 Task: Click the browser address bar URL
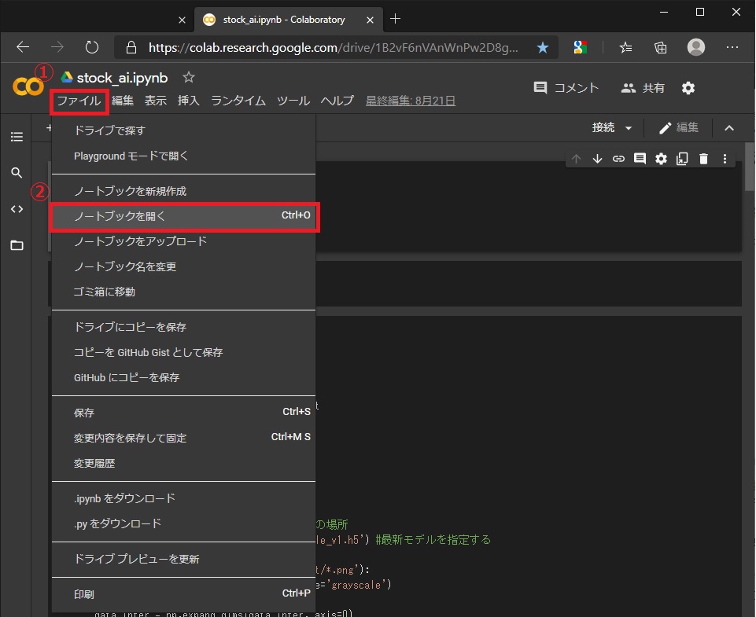click(x=334, y=47)
